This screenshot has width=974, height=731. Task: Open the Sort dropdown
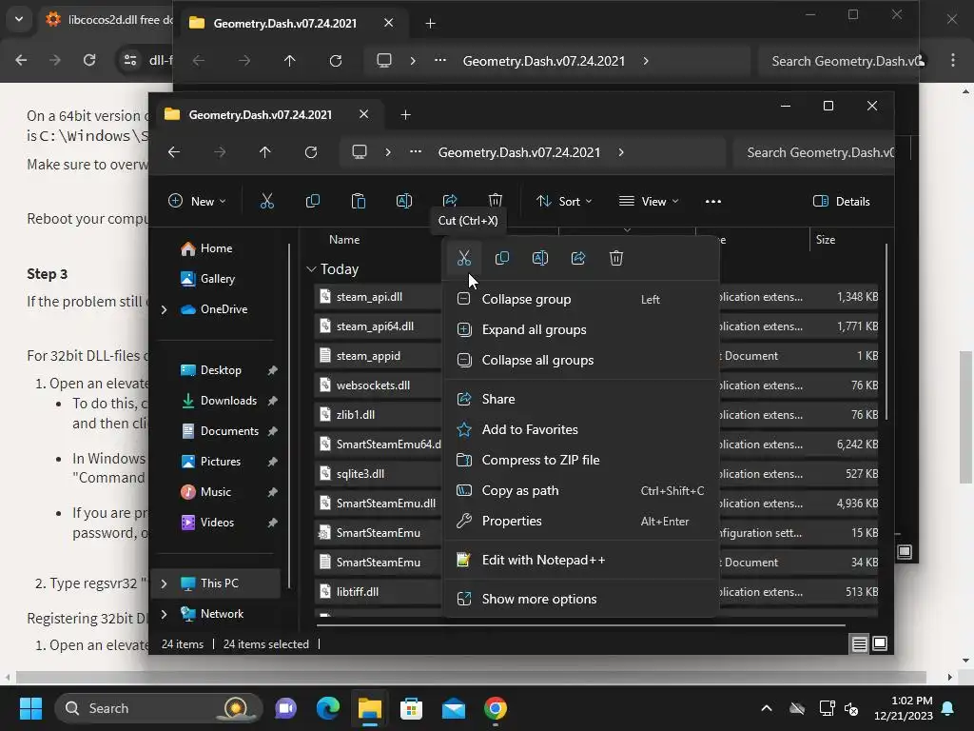pos(564,201)
